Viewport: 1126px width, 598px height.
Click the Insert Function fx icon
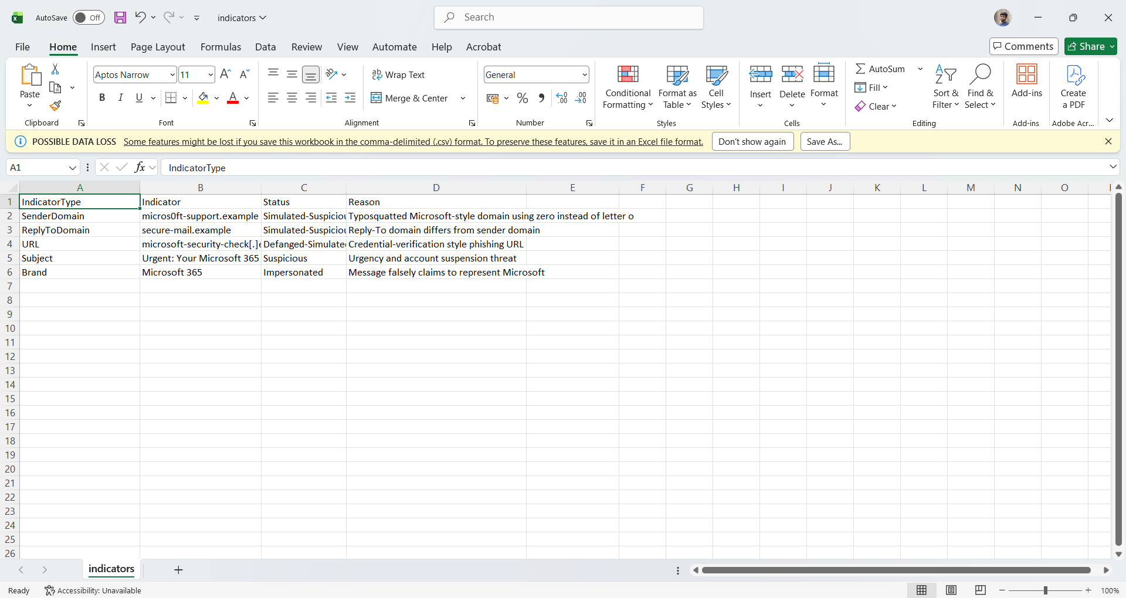140,168
